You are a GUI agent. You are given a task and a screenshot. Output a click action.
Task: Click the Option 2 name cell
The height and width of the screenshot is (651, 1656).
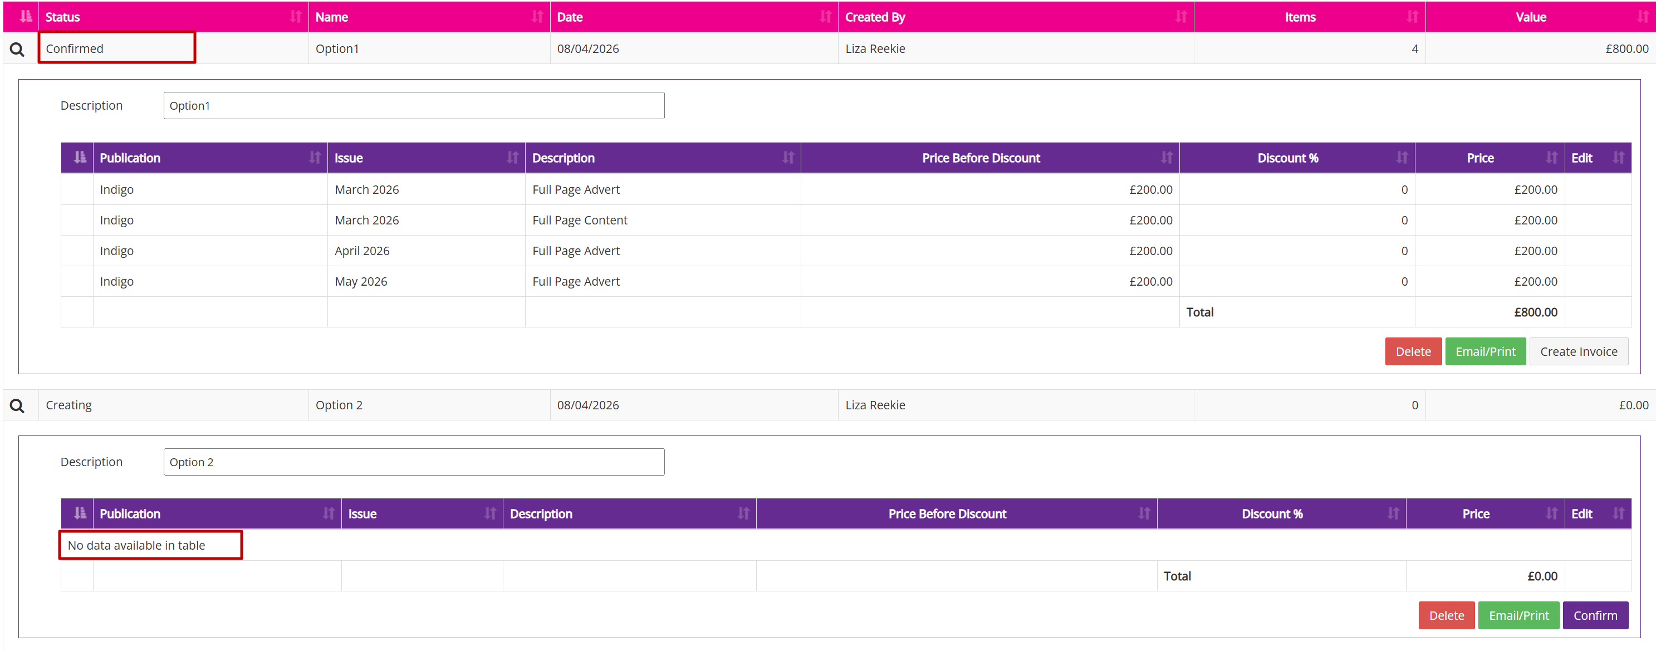tap(429, 405)
